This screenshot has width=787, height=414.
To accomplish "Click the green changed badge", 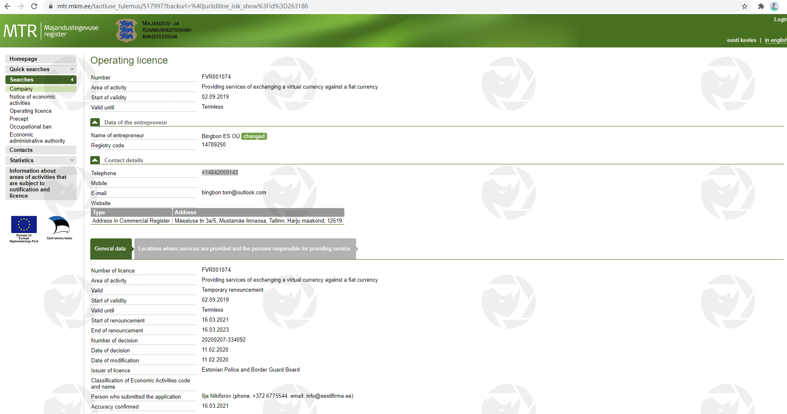I will pos(254,136).
